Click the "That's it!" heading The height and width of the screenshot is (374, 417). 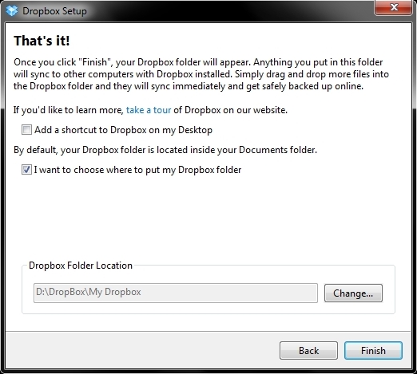42,41
